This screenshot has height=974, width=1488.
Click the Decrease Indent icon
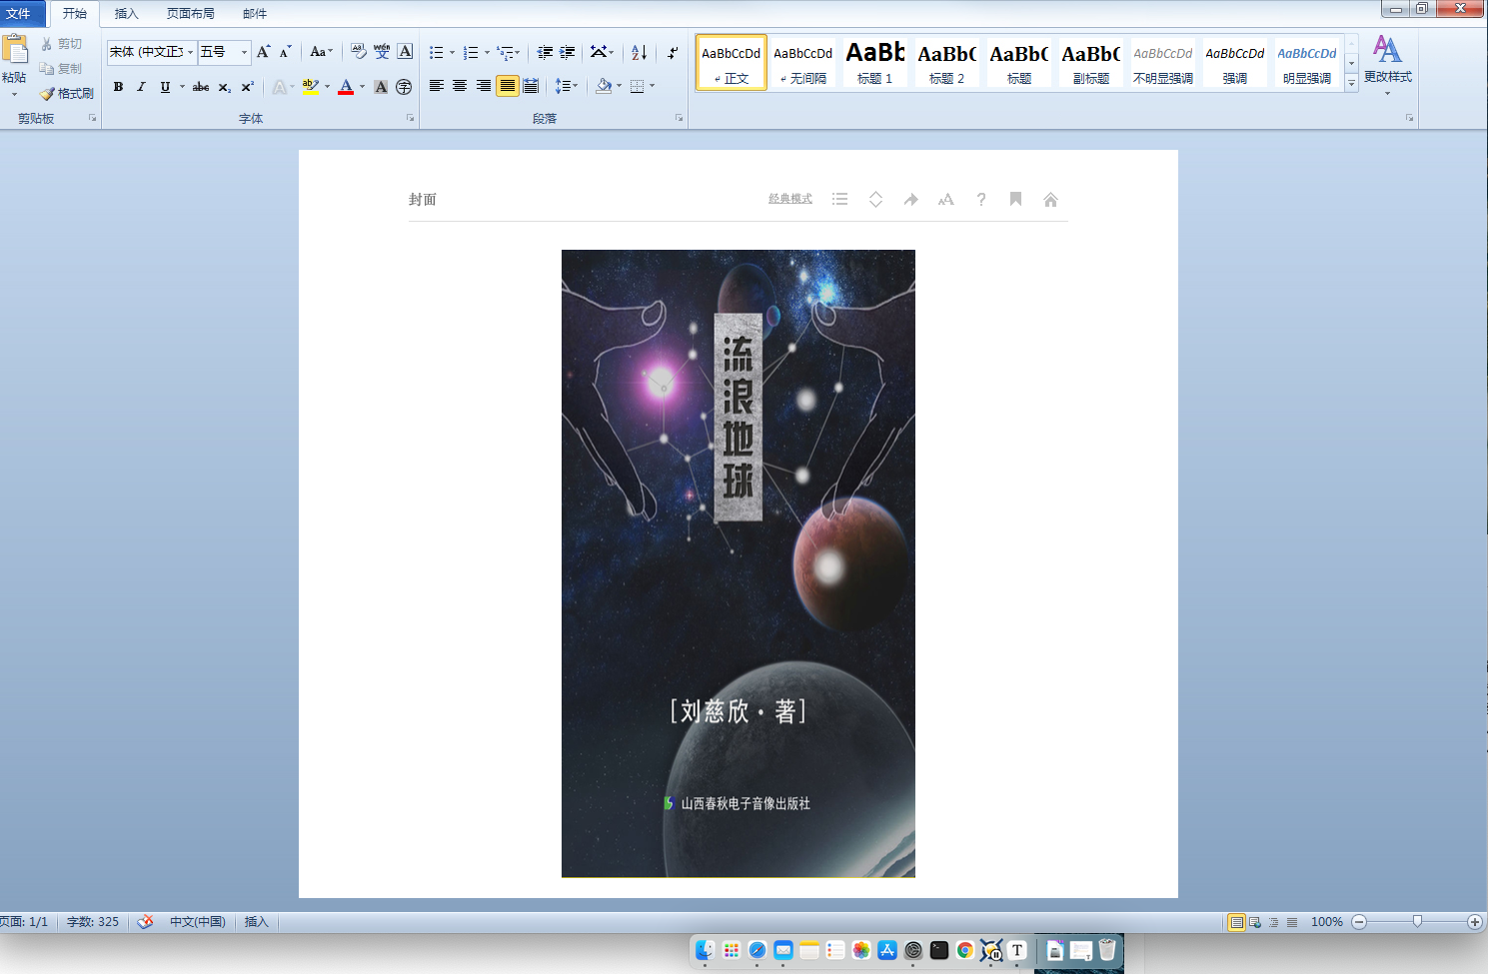(x=545, y=52)
